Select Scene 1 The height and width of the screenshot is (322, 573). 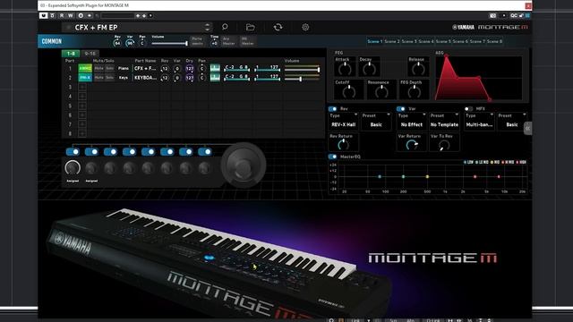coord(374,42)
